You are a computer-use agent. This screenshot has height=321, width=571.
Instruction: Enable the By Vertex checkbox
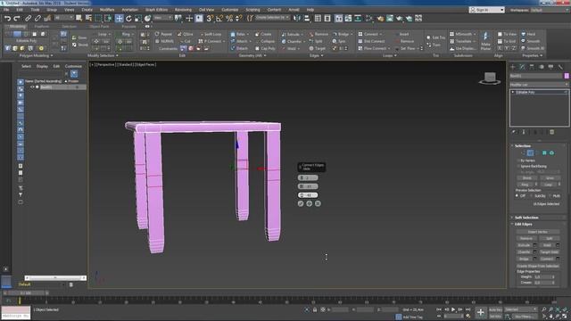point(518,160)
